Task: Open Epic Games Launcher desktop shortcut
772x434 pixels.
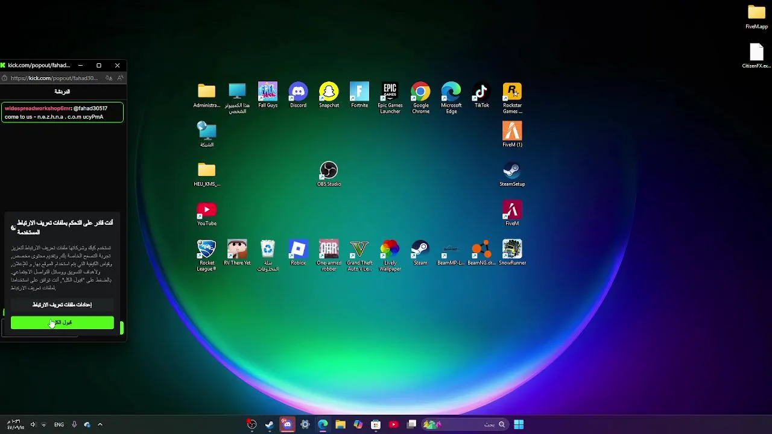Action: click(x=390, y=98)
